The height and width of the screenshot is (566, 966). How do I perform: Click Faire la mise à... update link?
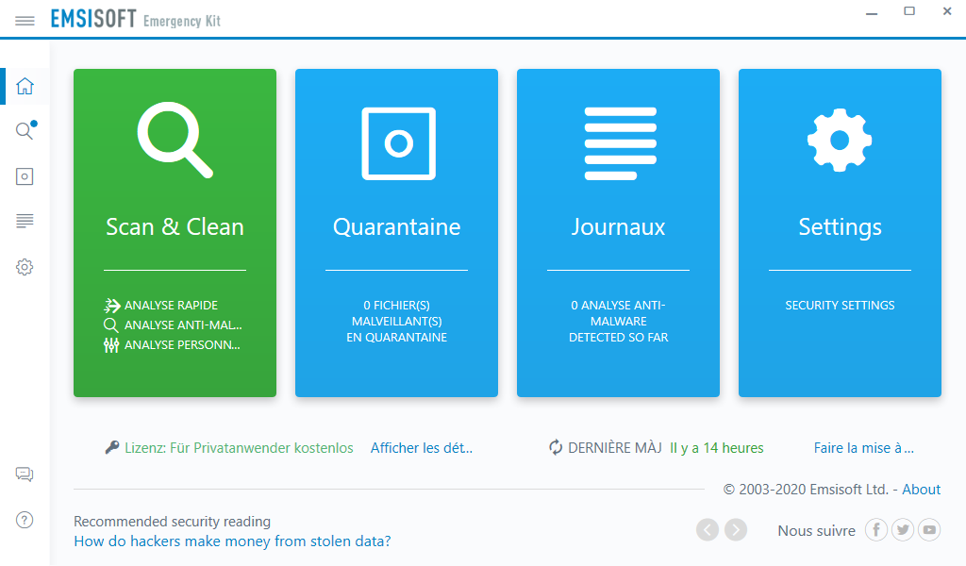click(x=864, y=448)
